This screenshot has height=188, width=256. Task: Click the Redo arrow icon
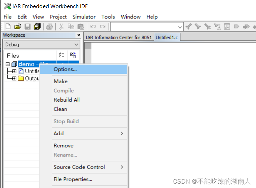pos(103,26)
